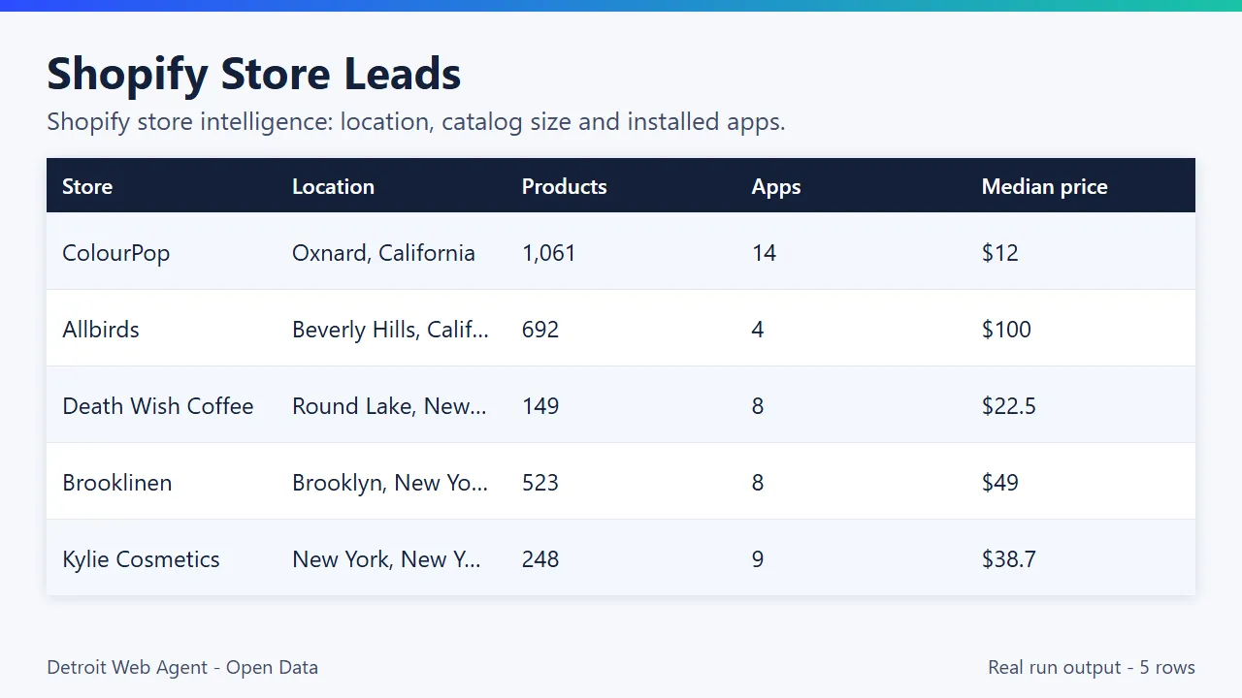Viewport: 1242px width, 698px height.
Task: Select the "Oxnard, California" location cell
Action: click(383, 253)
